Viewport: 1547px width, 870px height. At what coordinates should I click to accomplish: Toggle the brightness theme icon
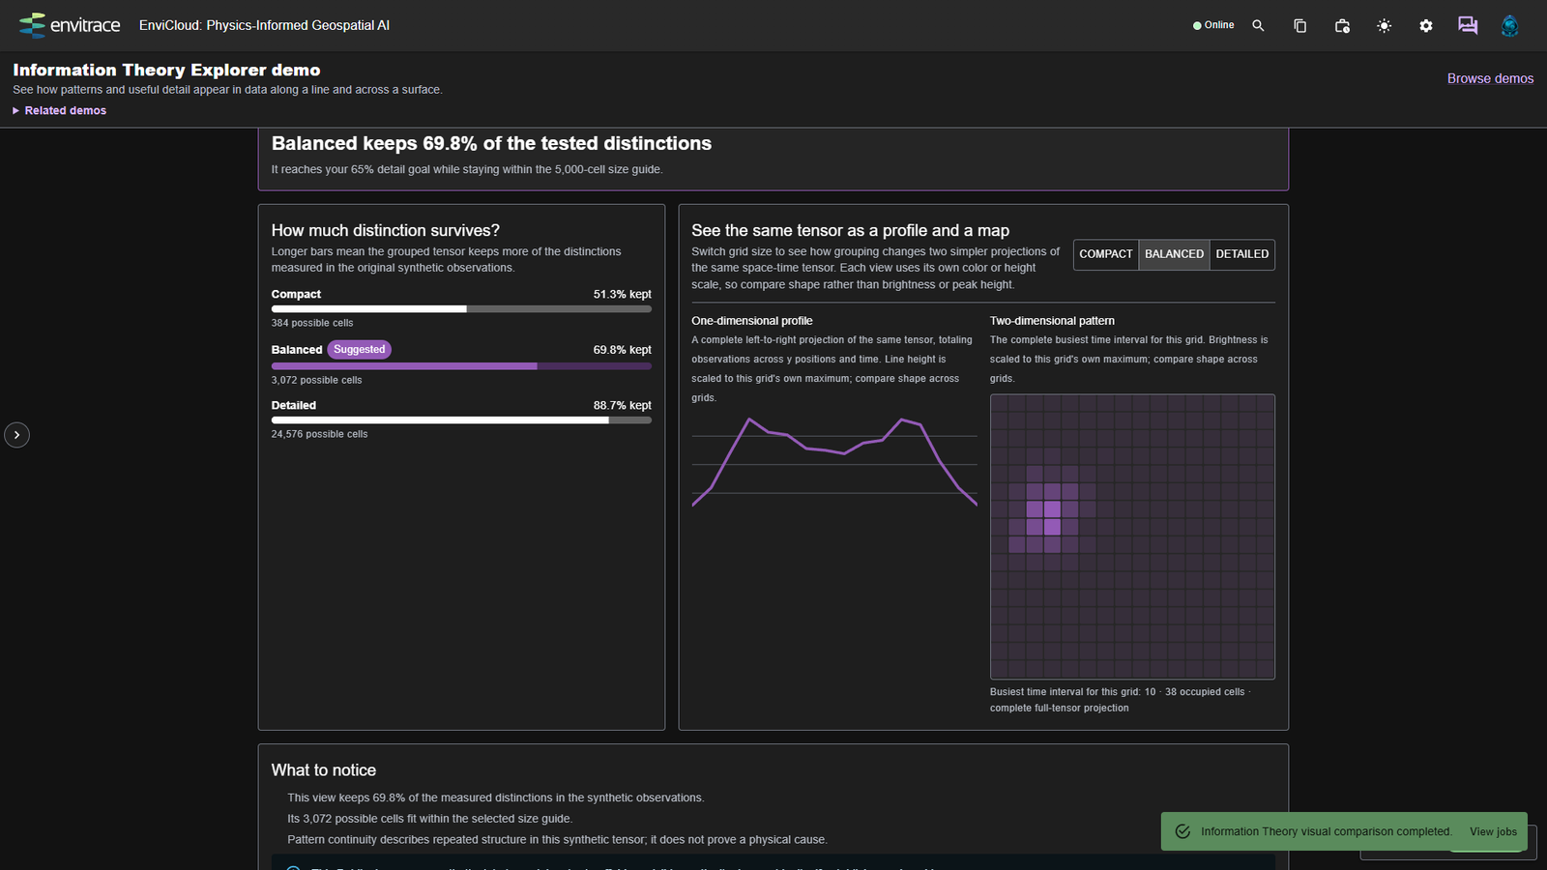(1385, 26)
